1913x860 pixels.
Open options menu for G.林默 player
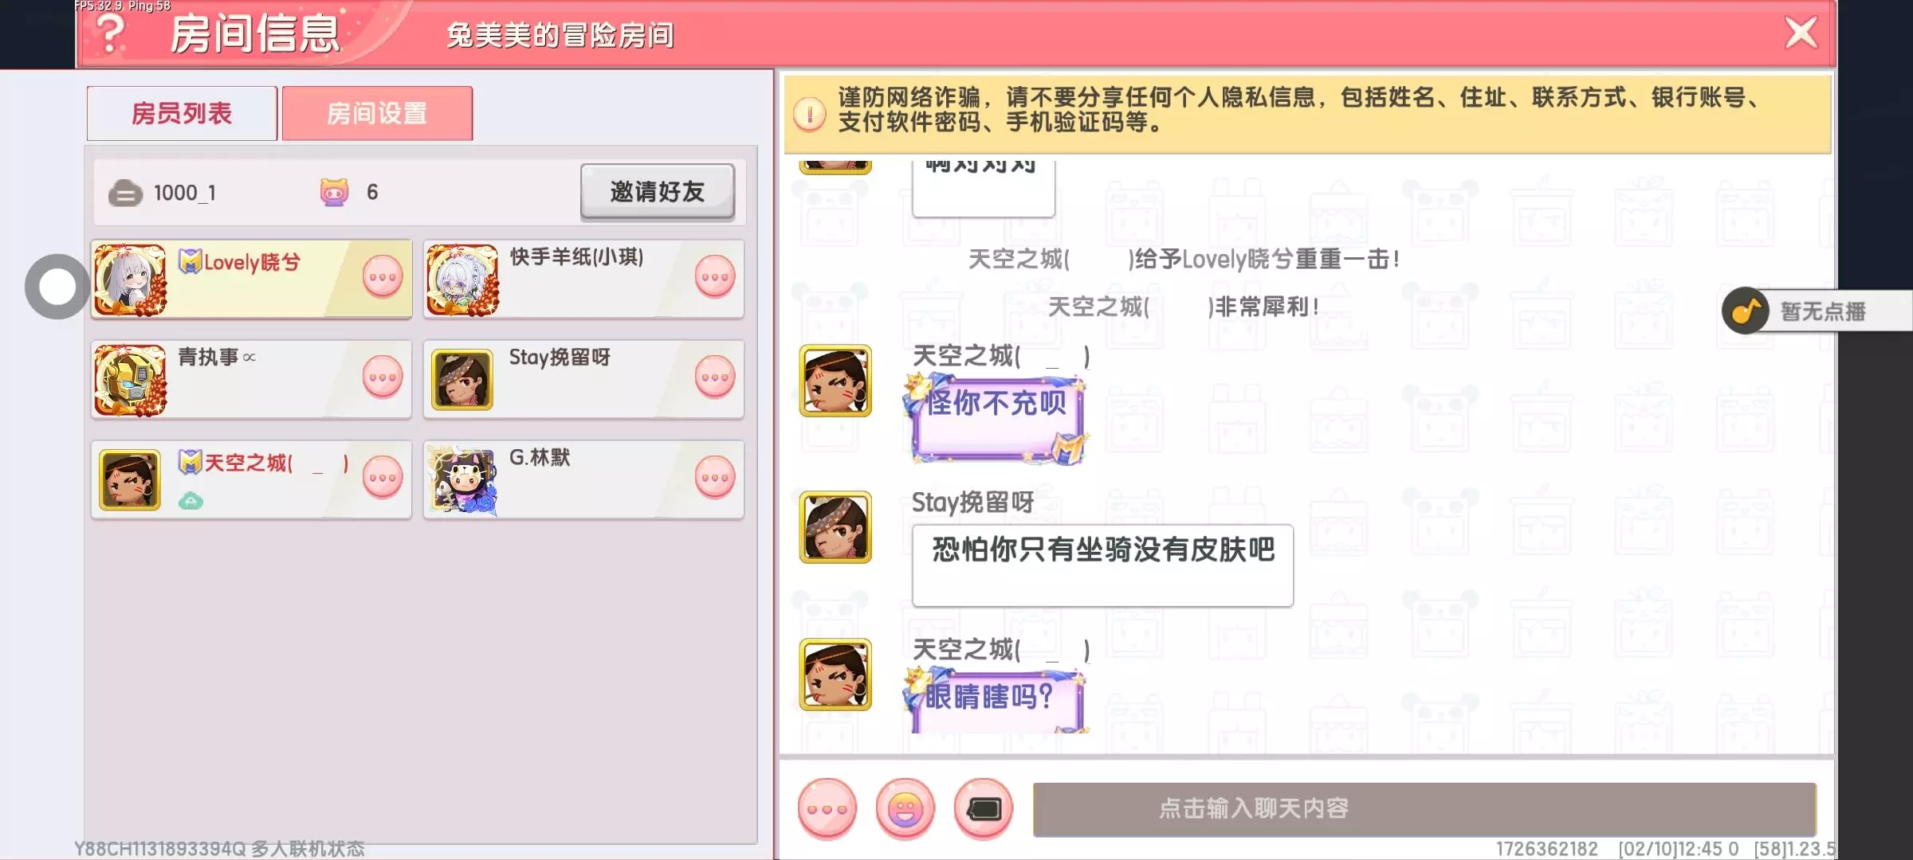pyautogui.click(x=715, y=477)
